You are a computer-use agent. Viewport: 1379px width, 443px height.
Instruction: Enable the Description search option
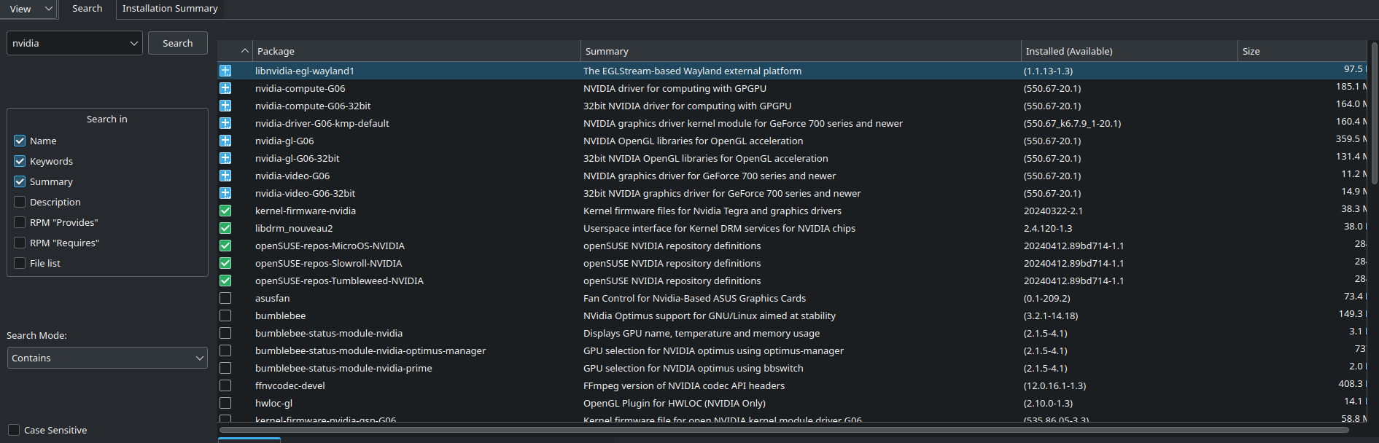coord(20,202)
